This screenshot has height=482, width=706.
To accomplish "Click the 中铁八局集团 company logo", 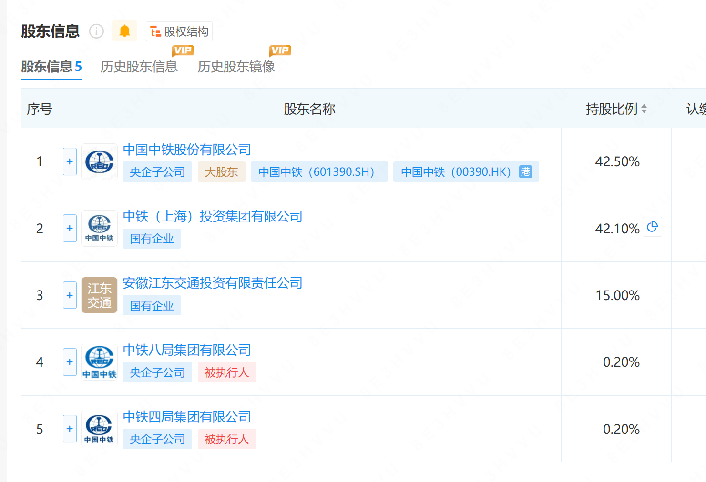I will [x=99, y=362].
